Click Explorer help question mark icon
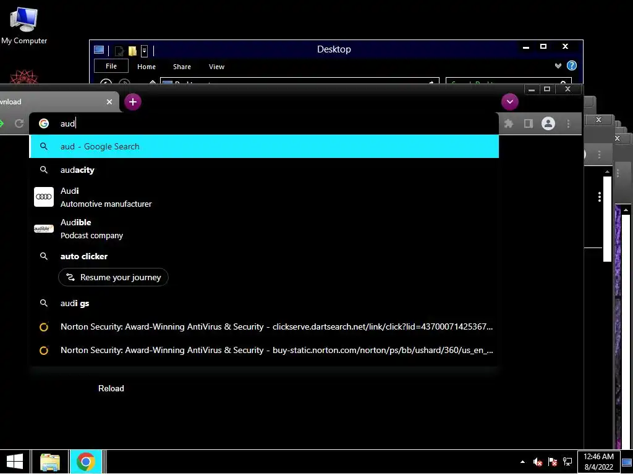633x474 pixels. tap(572, 65)
